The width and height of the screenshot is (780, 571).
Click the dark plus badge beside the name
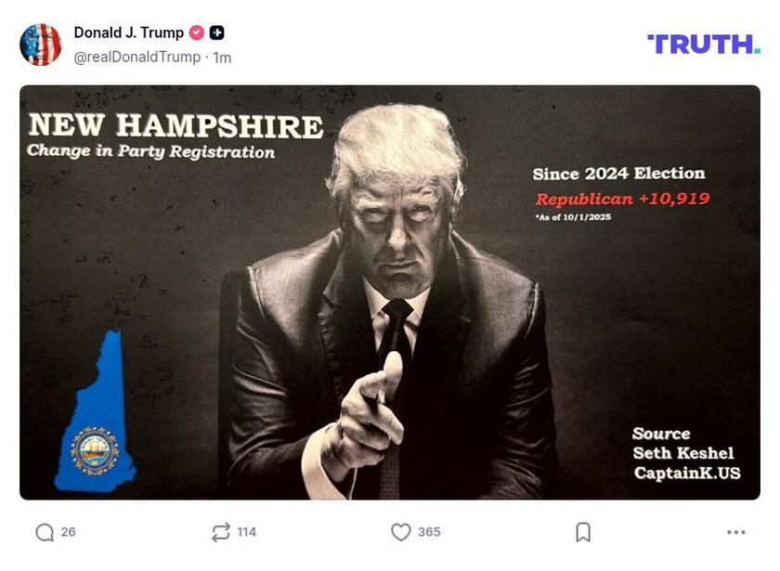coord(216,32)
